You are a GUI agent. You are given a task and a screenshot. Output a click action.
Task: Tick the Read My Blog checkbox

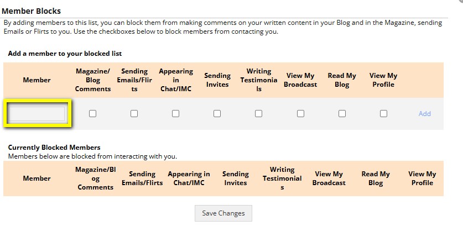[342, 113]
